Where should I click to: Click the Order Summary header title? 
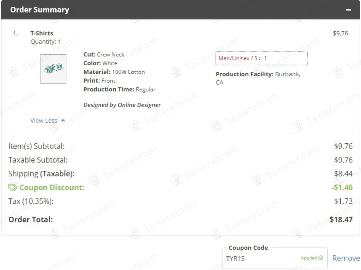pos(40,10)
